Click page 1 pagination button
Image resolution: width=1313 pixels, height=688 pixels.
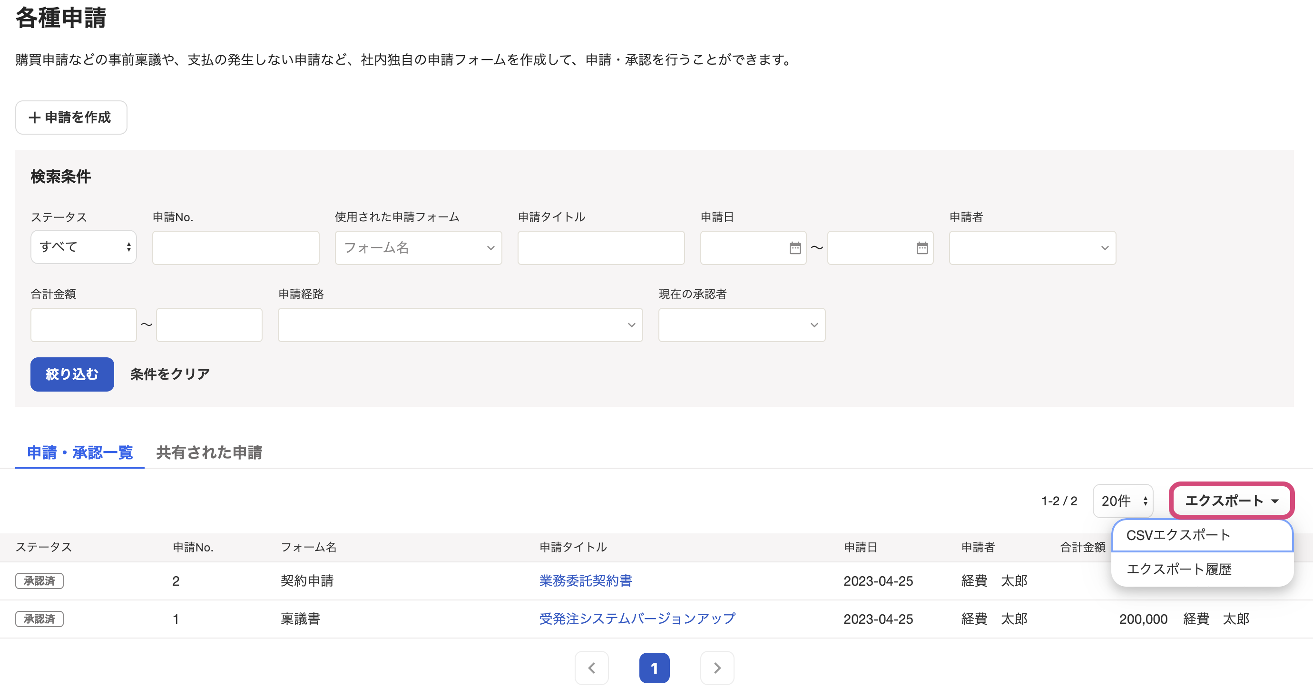654,668
